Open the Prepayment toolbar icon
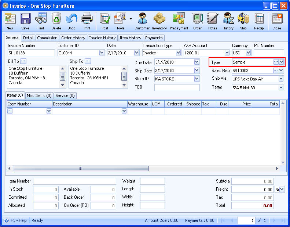 click(x=179, y=19)
